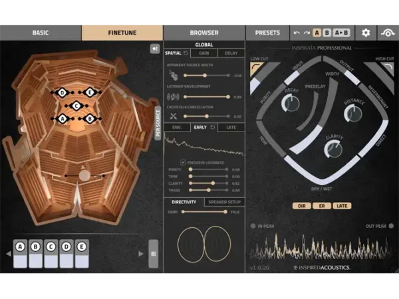Click the OUT PEAK indicator dot

(x=392, y=226)
